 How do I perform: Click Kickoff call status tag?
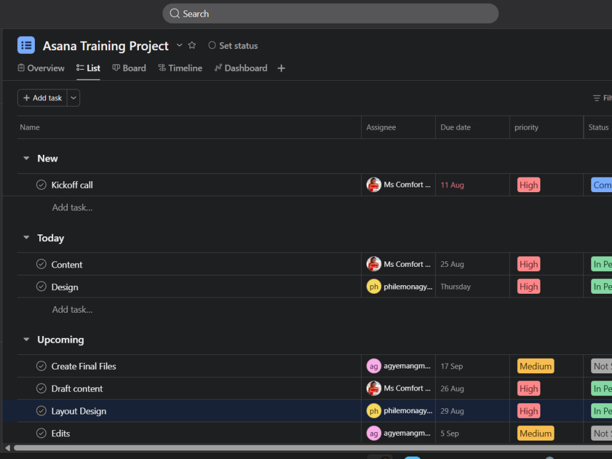[x=602, y=185]
